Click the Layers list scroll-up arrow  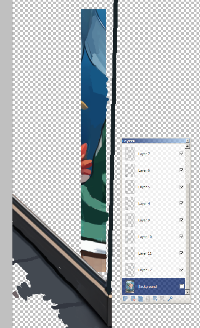pyautogui.click(x=188, y=146)
